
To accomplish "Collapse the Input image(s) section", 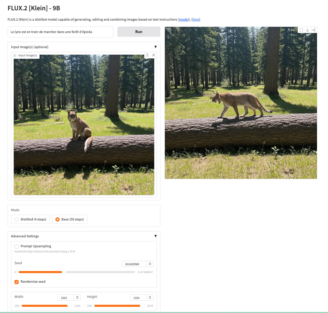I will coord(155,47).
